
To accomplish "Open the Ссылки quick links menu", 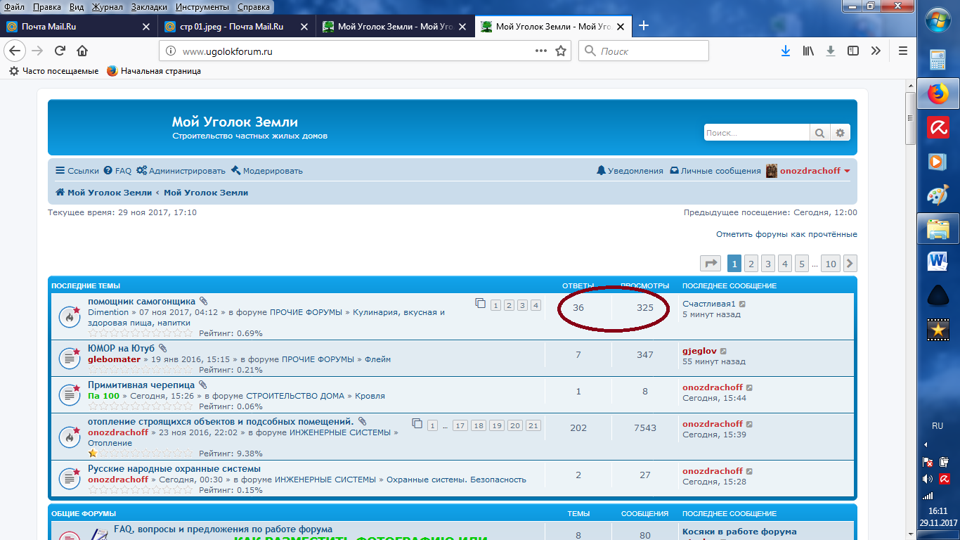I will click(x=77, y=171).
